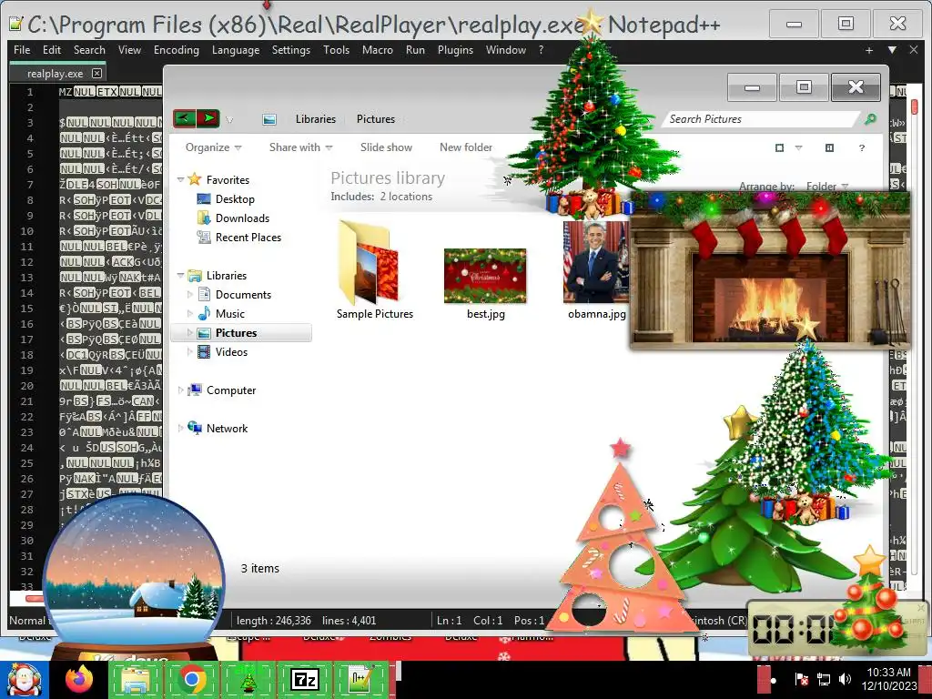
Task: Click the Pictures library icon in address bar
Action: 269,119
